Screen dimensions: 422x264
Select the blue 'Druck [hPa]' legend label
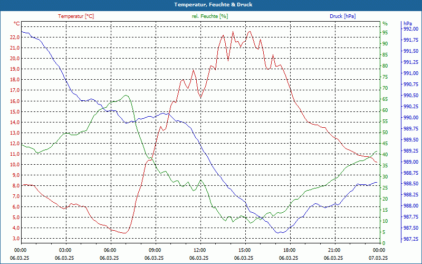(x=342, y=16)
